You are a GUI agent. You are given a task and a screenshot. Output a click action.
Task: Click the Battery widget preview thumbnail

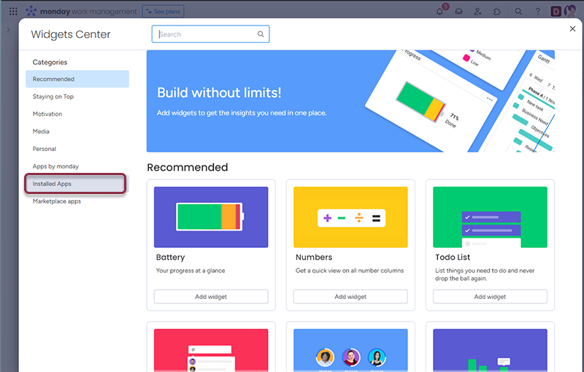point(211,216)
